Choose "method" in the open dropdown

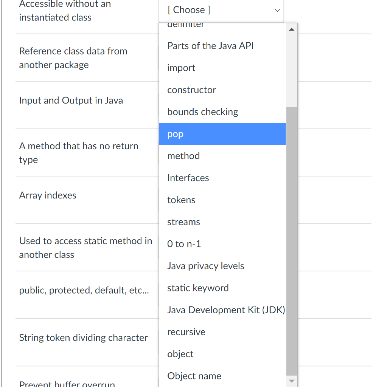[183, 156]
